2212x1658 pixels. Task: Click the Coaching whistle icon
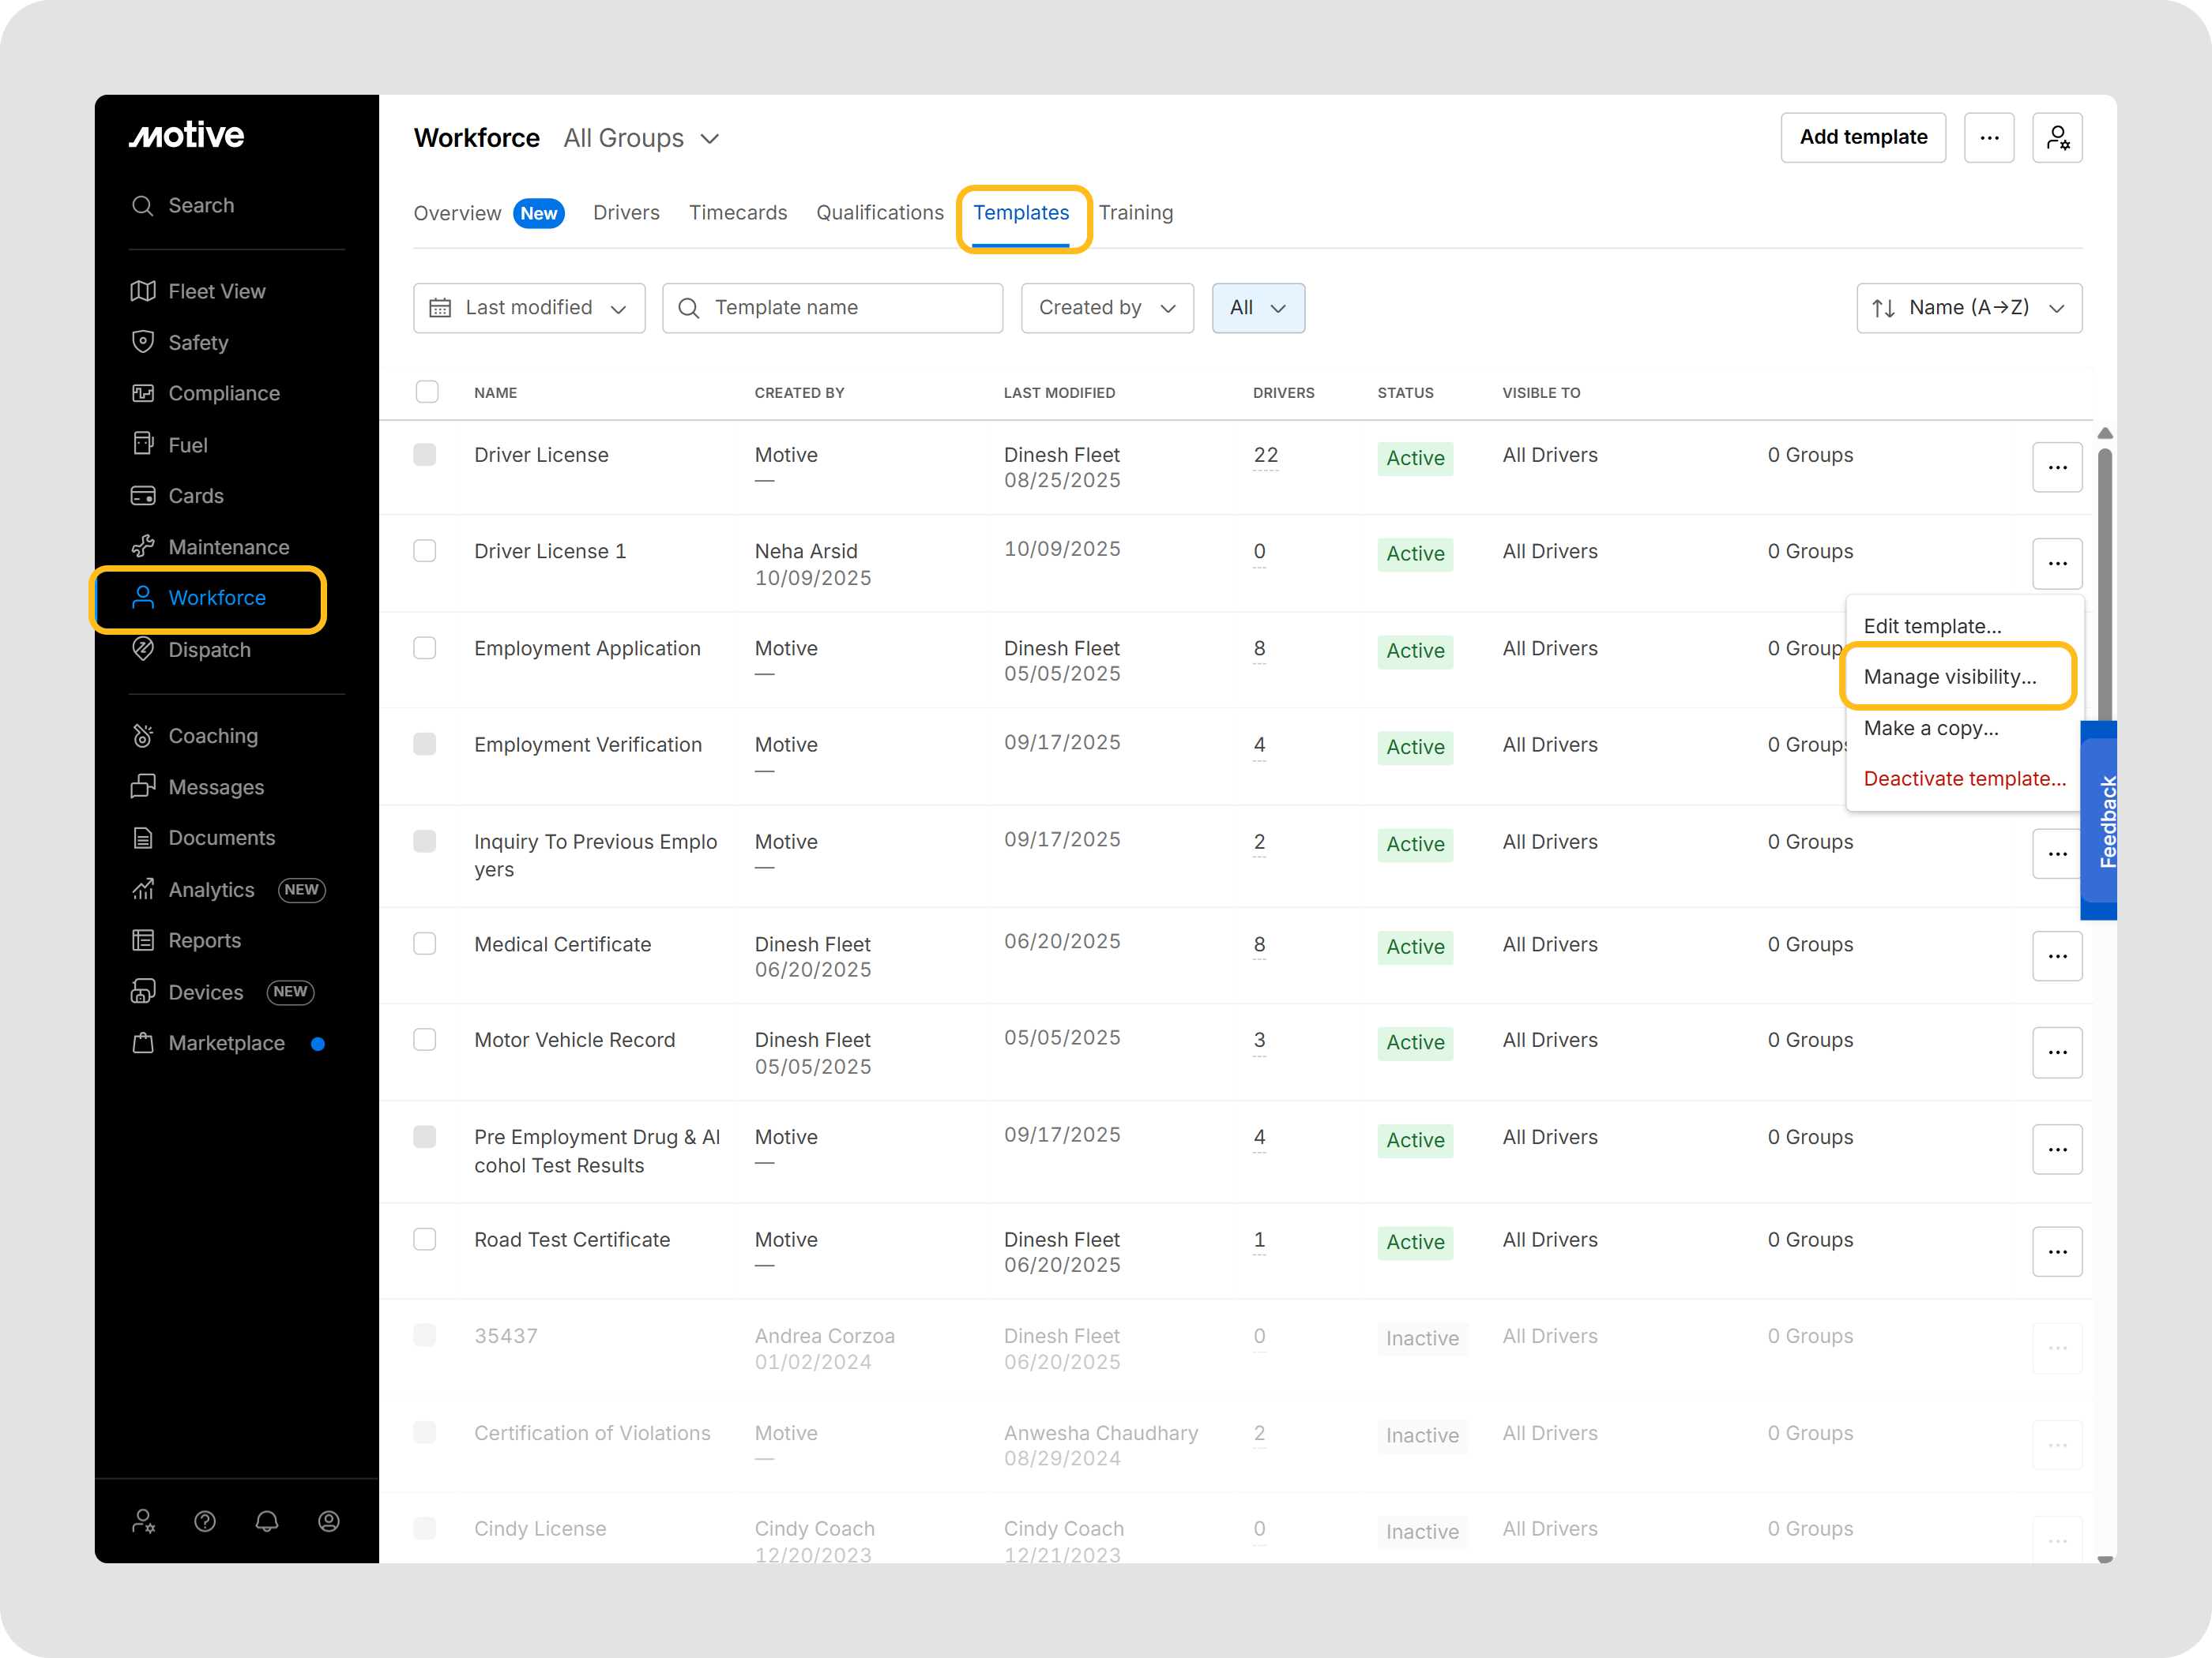[143, 736]
